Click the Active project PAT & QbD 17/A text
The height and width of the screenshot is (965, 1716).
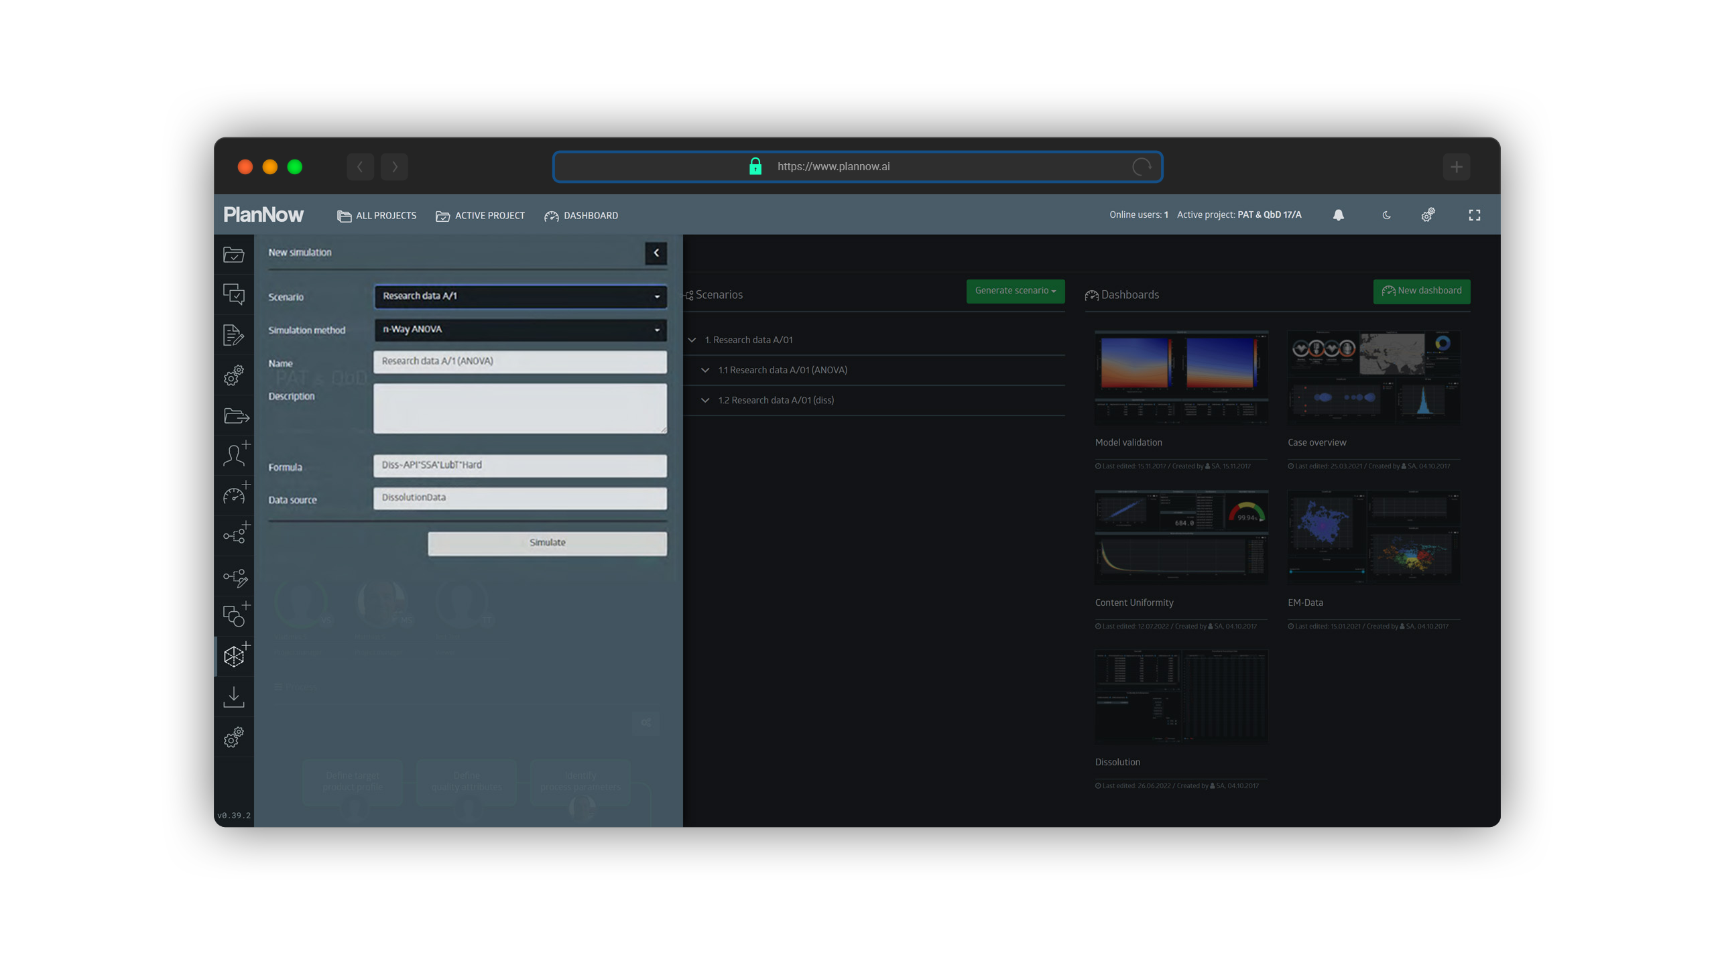1239,215
